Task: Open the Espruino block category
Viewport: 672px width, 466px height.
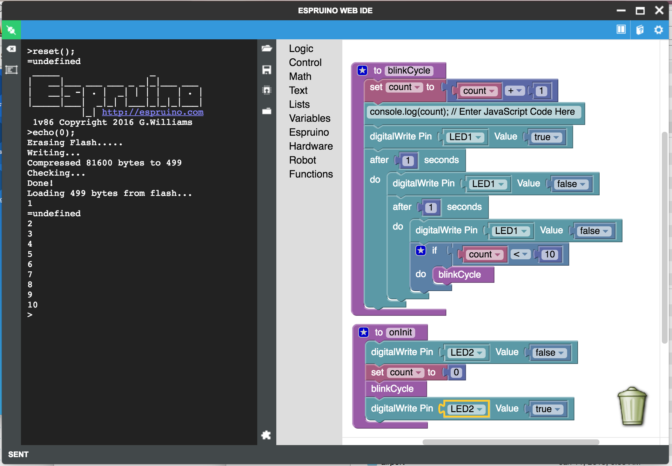Action: [309, 132]
